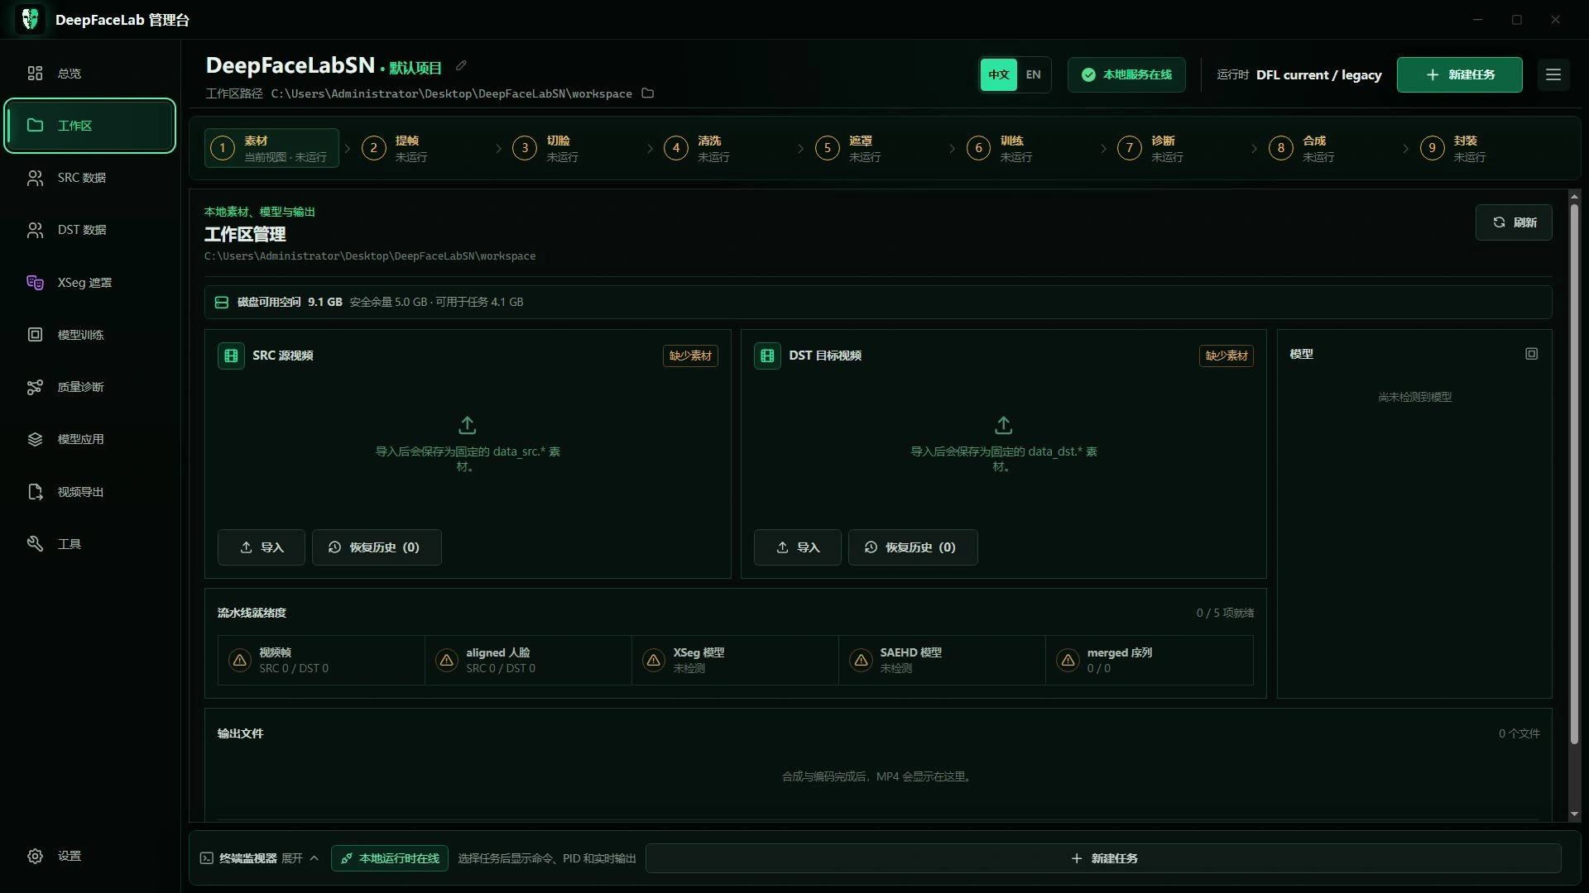This screenshot has width=1589, height=893.
Task: Open the SRC 数据 section
Action: click(90, 178)
